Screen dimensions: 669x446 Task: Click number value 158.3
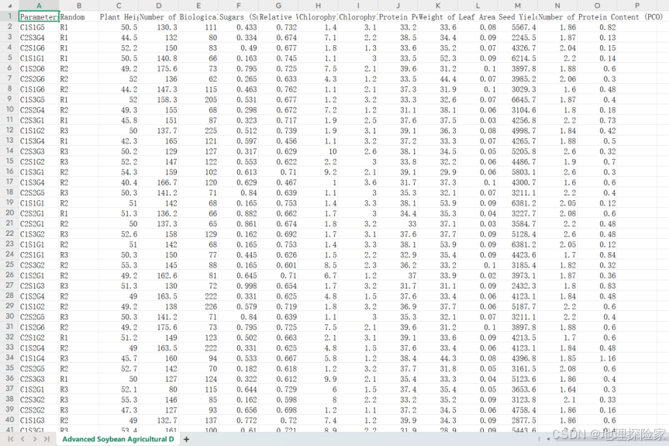click(x=159, y=99)
